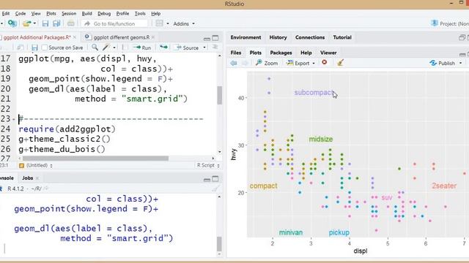Screen dimensions: 469x263
Task: Expand the code tools wand dropdown arrow
Action: [x=114, y=47]
